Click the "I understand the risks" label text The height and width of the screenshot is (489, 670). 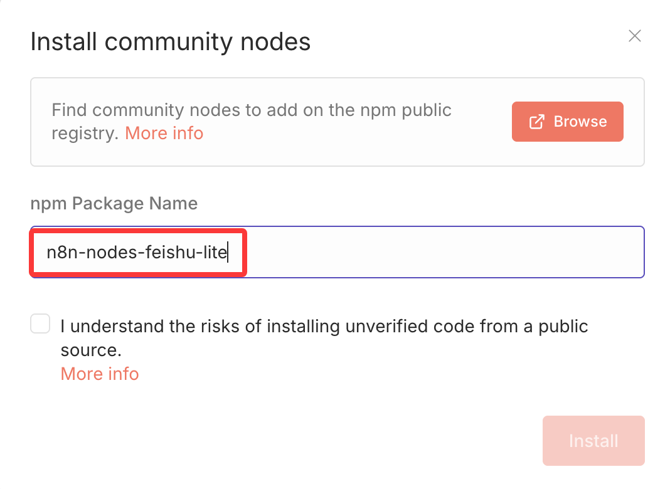[324, 326]
